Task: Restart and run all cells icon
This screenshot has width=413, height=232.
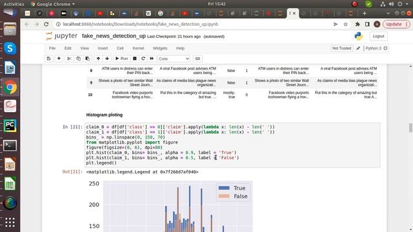Action: (152, 59)
